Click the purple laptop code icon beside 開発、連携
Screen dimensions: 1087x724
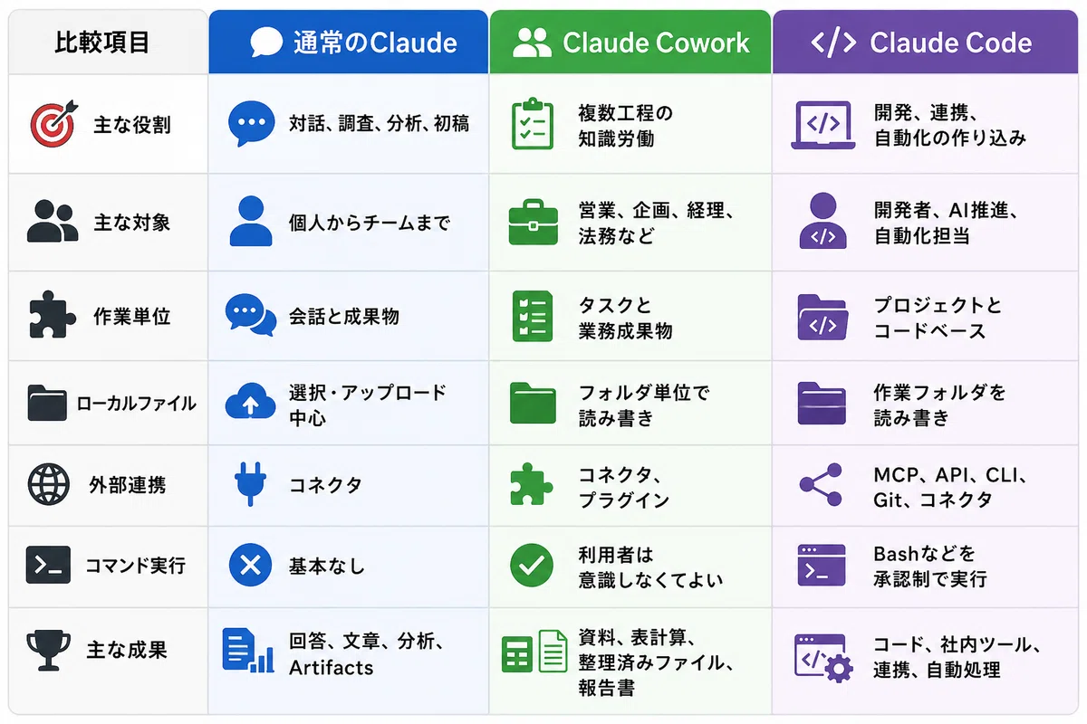coord(822,125)
